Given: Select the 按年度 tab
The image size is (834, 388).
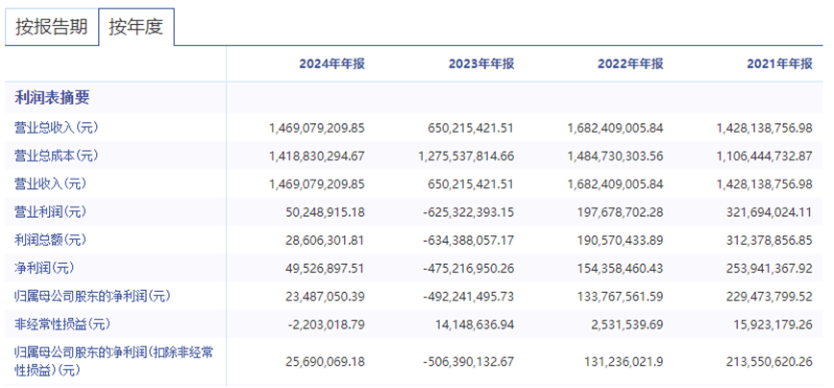Looking at the screenshot, I should (135, 27).
